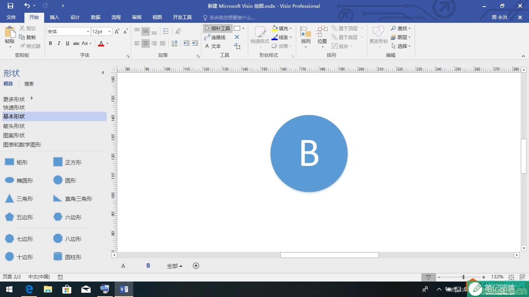Switch to the Data (数据) tab
Viewport: 529px width, 297px height.
pyautogui.click(x=96, y=17)
